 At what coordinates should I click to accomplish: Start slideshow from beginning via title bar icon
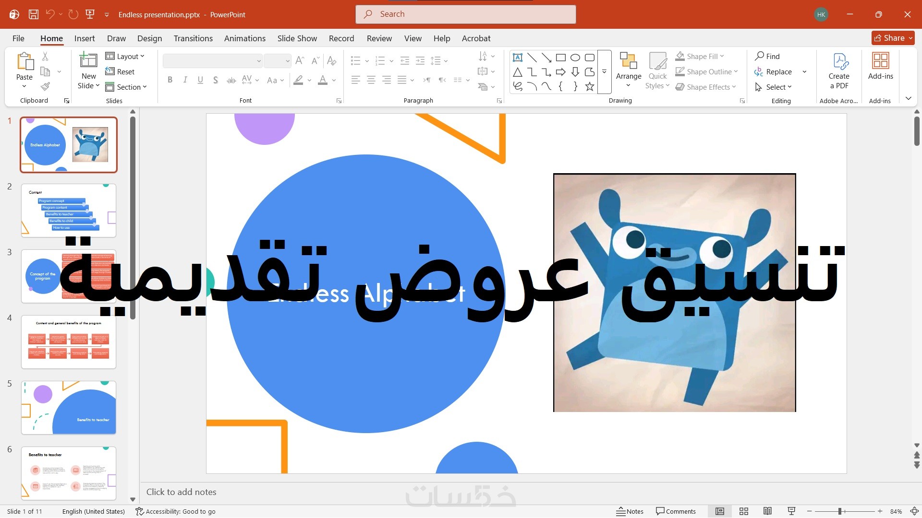(90, 14)
